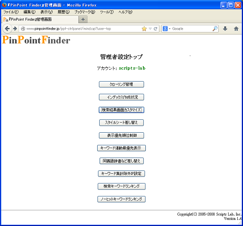Select the PinPoint Finder管理画面 tab
This screenshot has width=243, height=226.
click(40, 19)
